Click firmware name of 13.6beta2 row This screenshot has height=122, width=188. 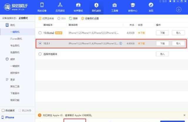(93, 33)
